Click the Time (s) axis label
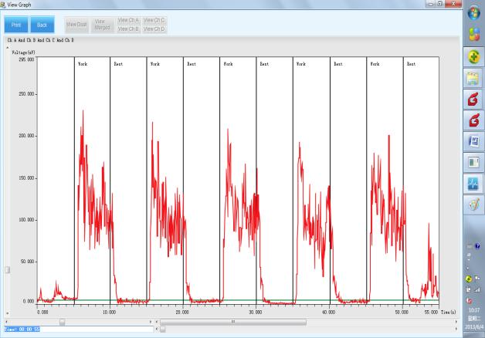This screenshot has height=338, width=485. (448, 313)
